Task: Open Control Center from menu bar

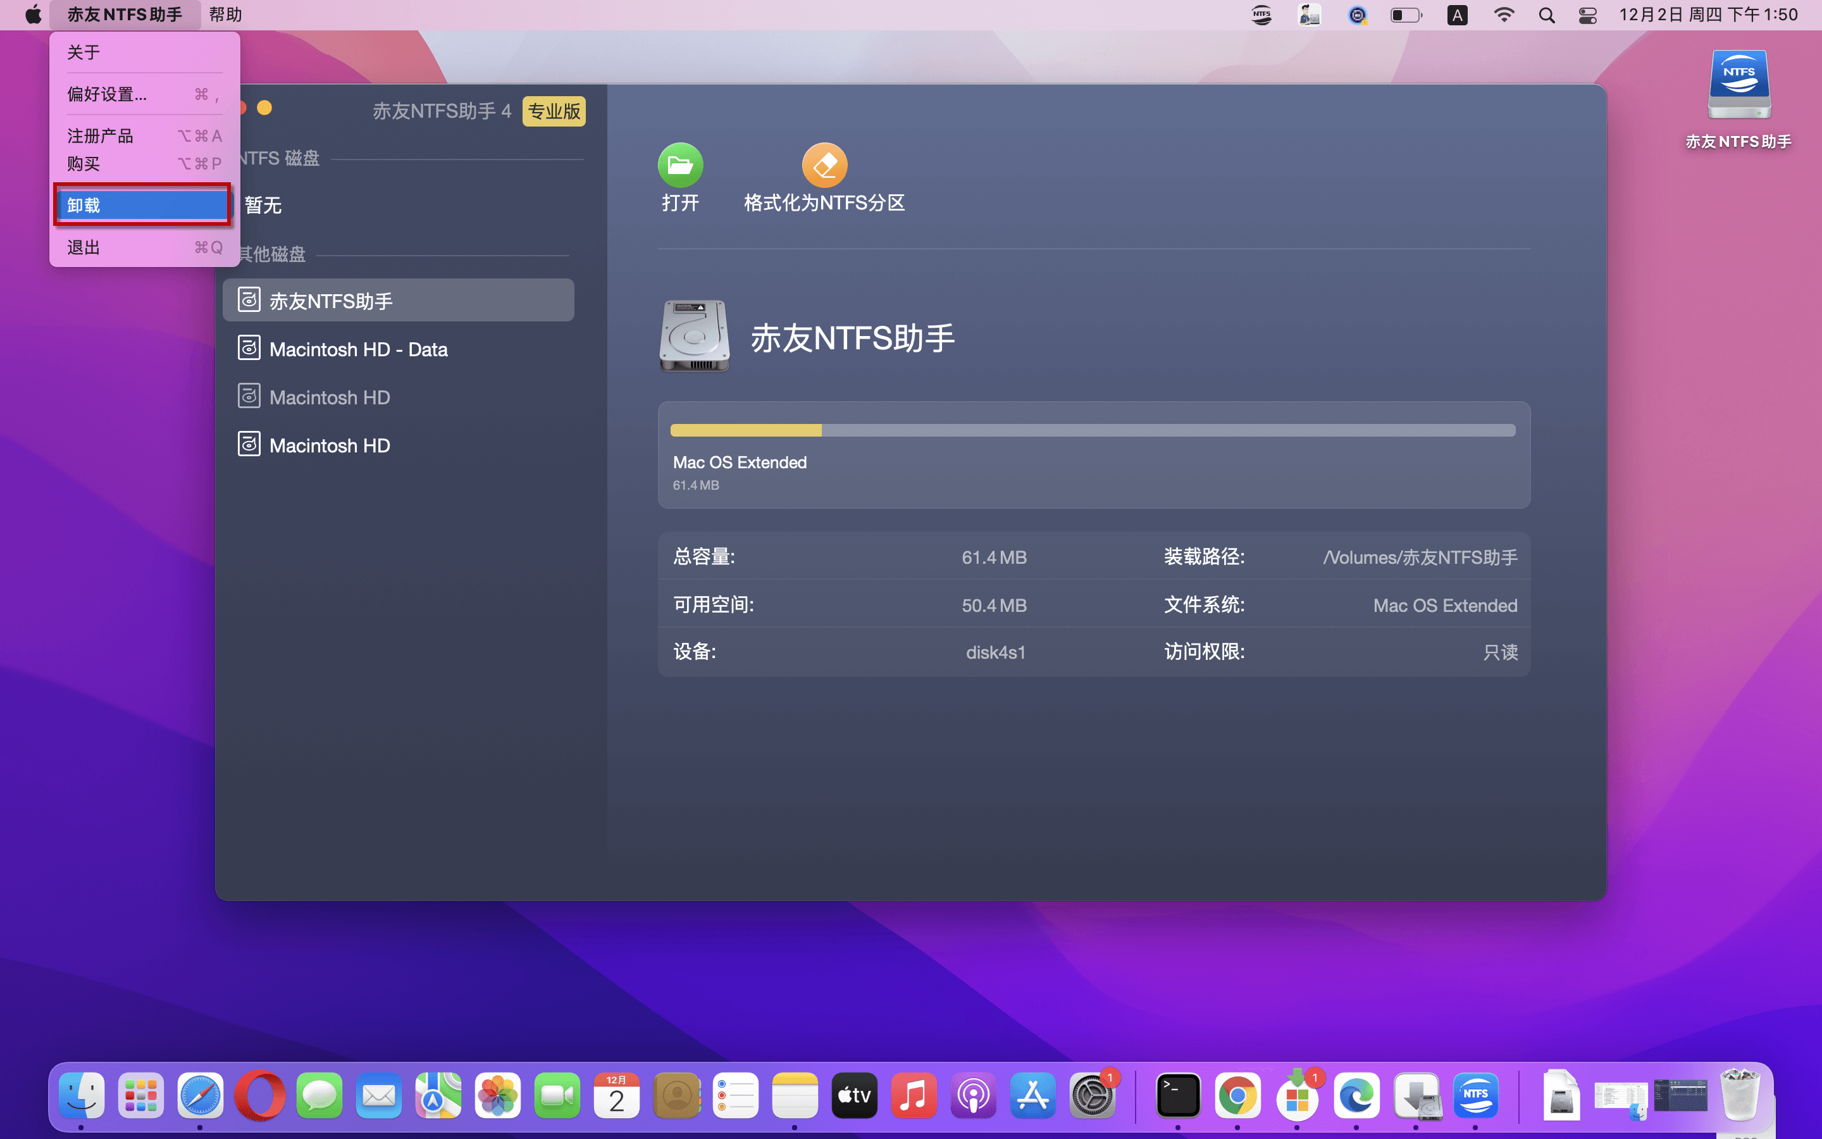Action: point(1588,15)
